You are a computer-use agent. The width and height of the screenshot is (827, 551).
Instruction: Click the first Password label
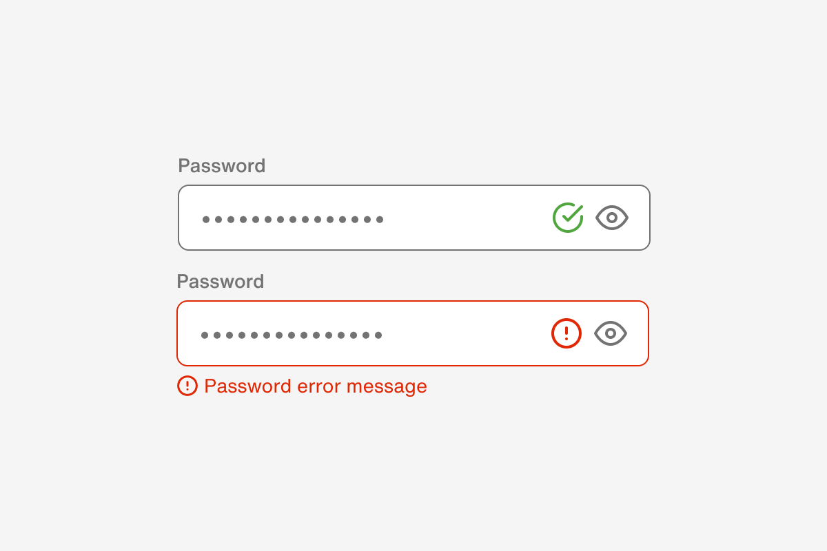(221, 165)
